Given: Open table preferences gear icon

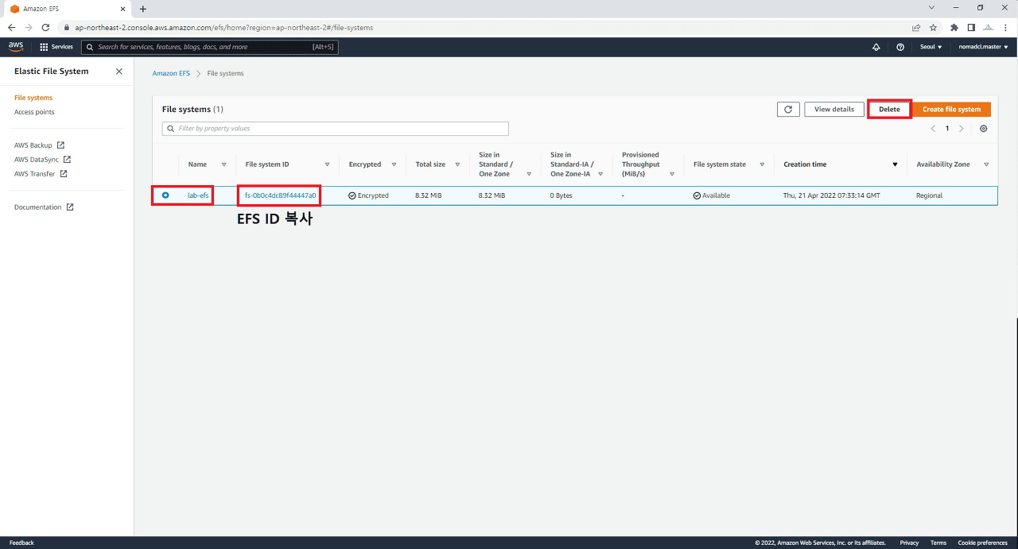Looking at the screenshot, I should click(984, 129).
